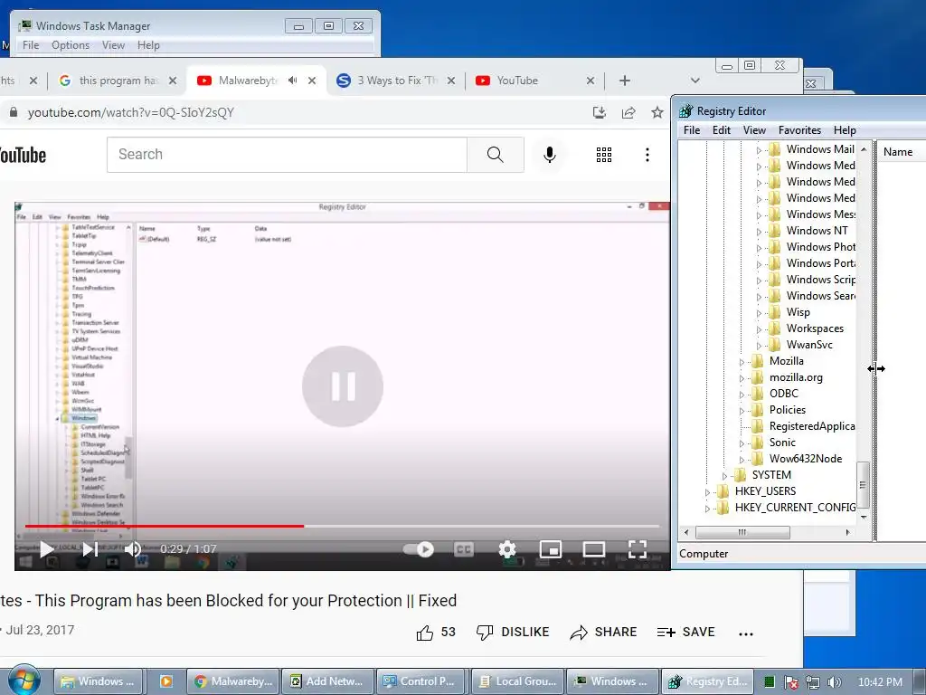Play the video with the play button
Viewport: 926px width, 695px height.
tap(47, 549)
